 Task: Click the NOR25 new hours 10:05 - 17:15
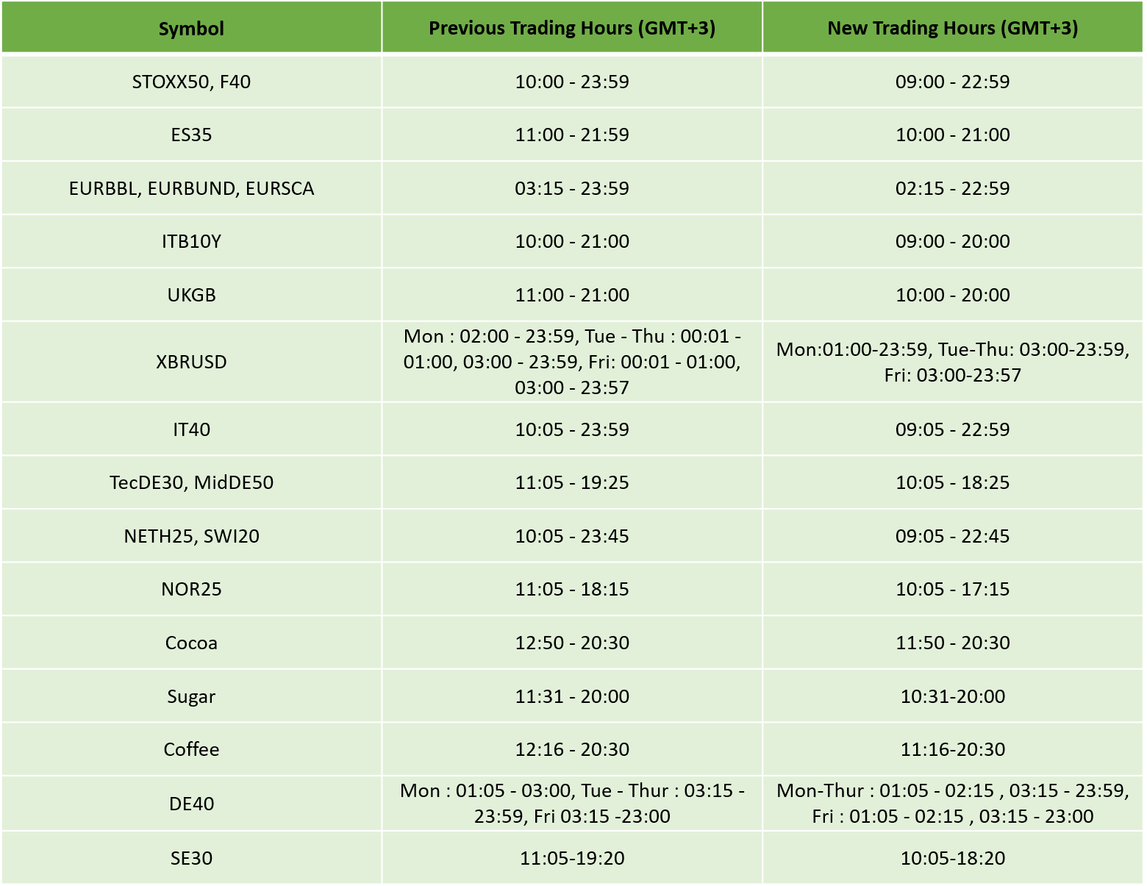(953, 589)
